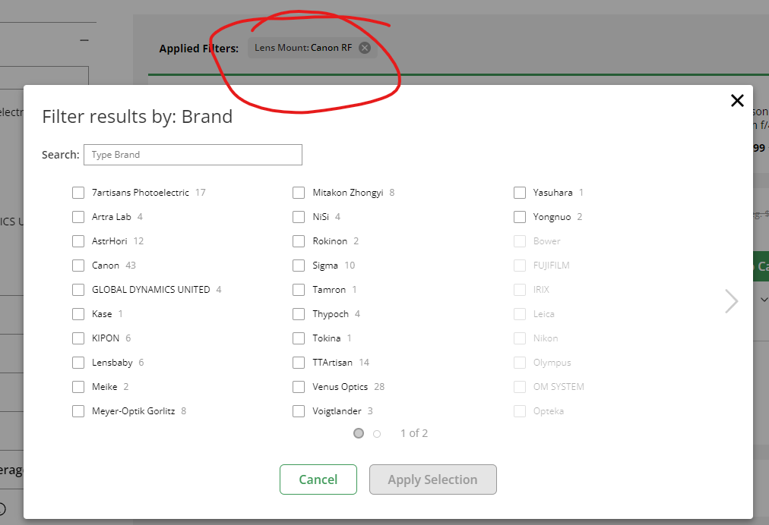Enable the Sigma brand filter

coord(299,266)
